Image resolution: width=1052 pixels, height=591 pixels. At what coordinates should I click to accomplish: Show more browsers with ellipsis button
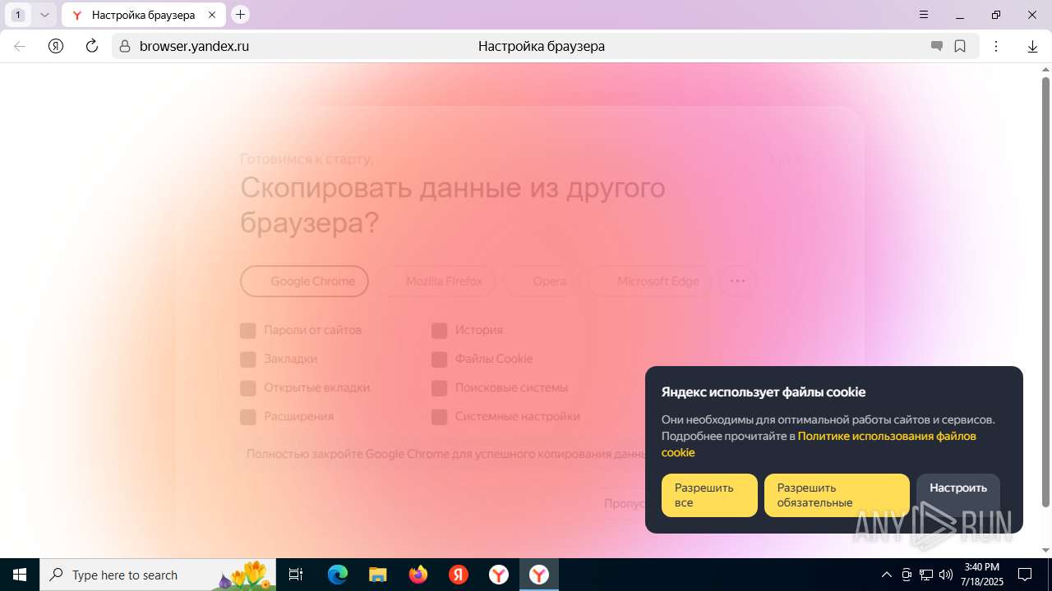click(x=737, y=281)
